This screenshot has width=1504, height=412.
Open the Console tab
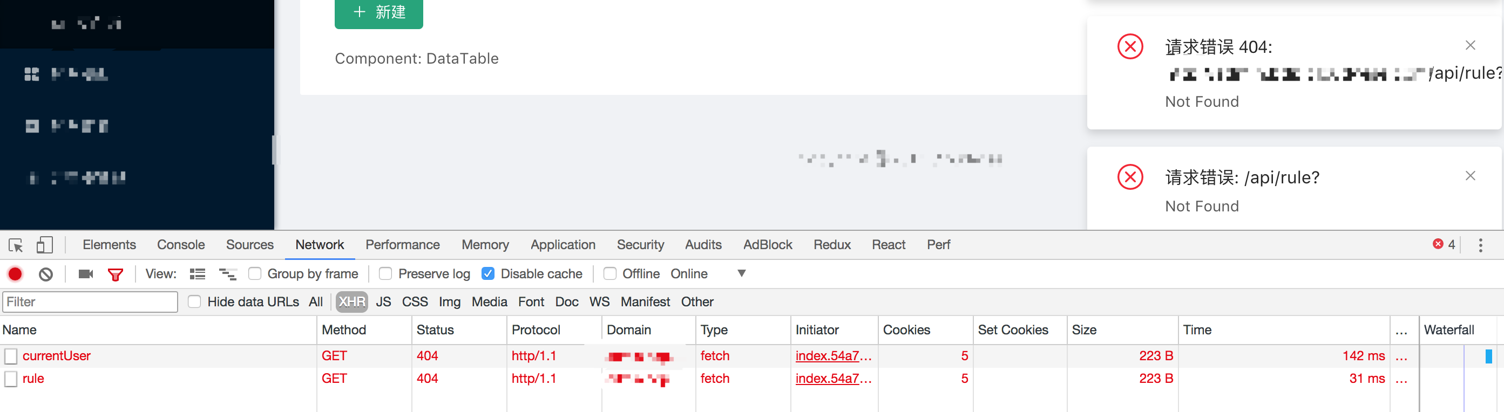(181, 245)
